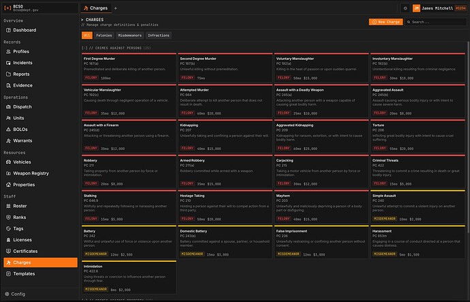
Task: Select the Mayhem charge card
Action: [322, 207]
